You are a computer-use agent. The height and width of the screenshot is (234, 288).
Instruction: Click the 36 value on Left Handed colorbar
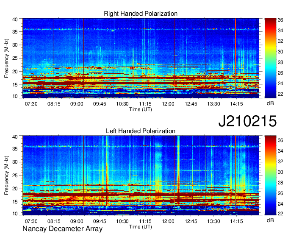pos(280,140)
